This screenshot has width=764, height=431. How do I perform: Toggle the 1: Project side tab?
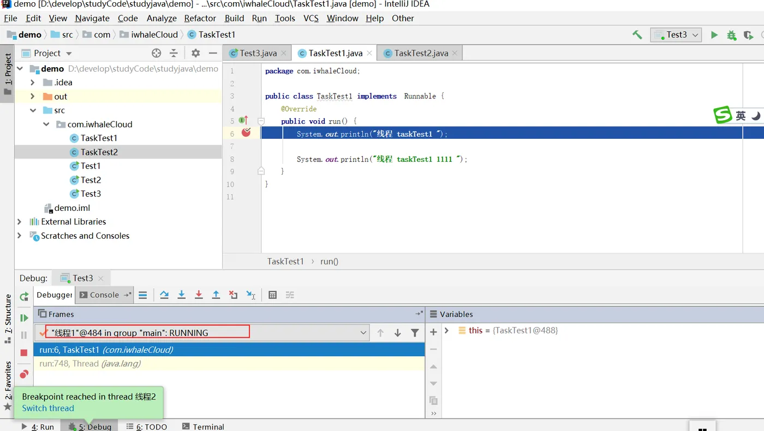pyautogui.click(x=8, y=74)
